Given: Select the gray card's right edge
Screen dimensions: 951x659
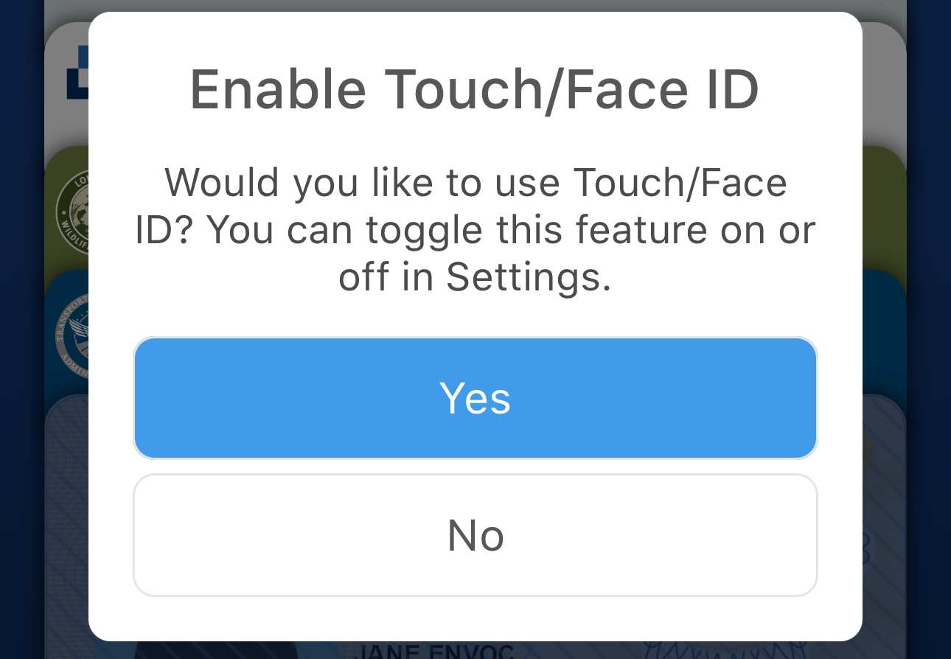Looking at the screenshot, I should pyautogui.click(x=883, y=81).
